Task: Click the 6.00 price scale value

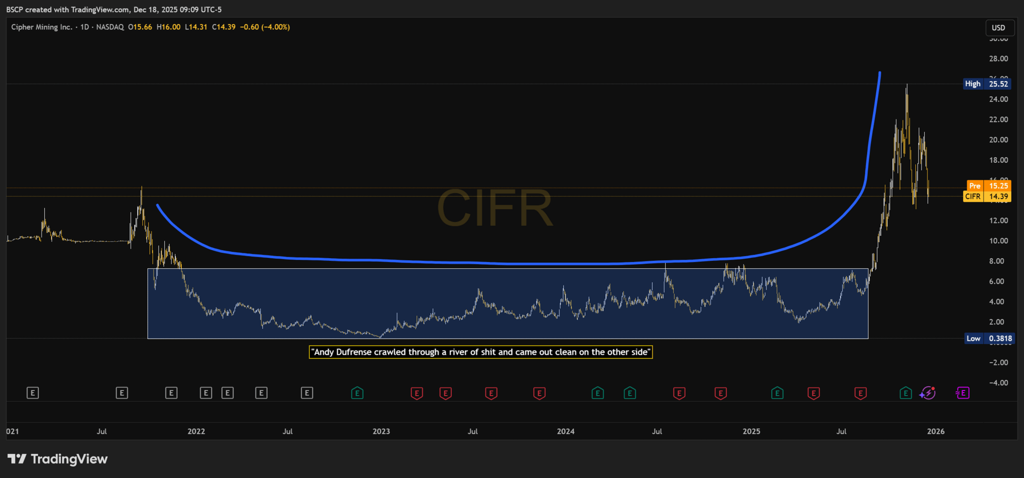Action: pos(997,281)
